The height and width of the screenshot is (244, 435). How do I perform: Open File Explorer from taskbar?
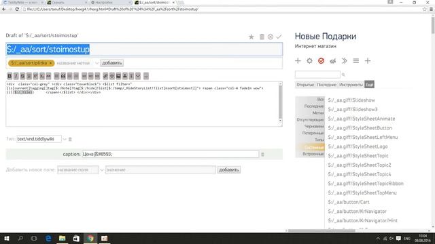pos(62,238)
